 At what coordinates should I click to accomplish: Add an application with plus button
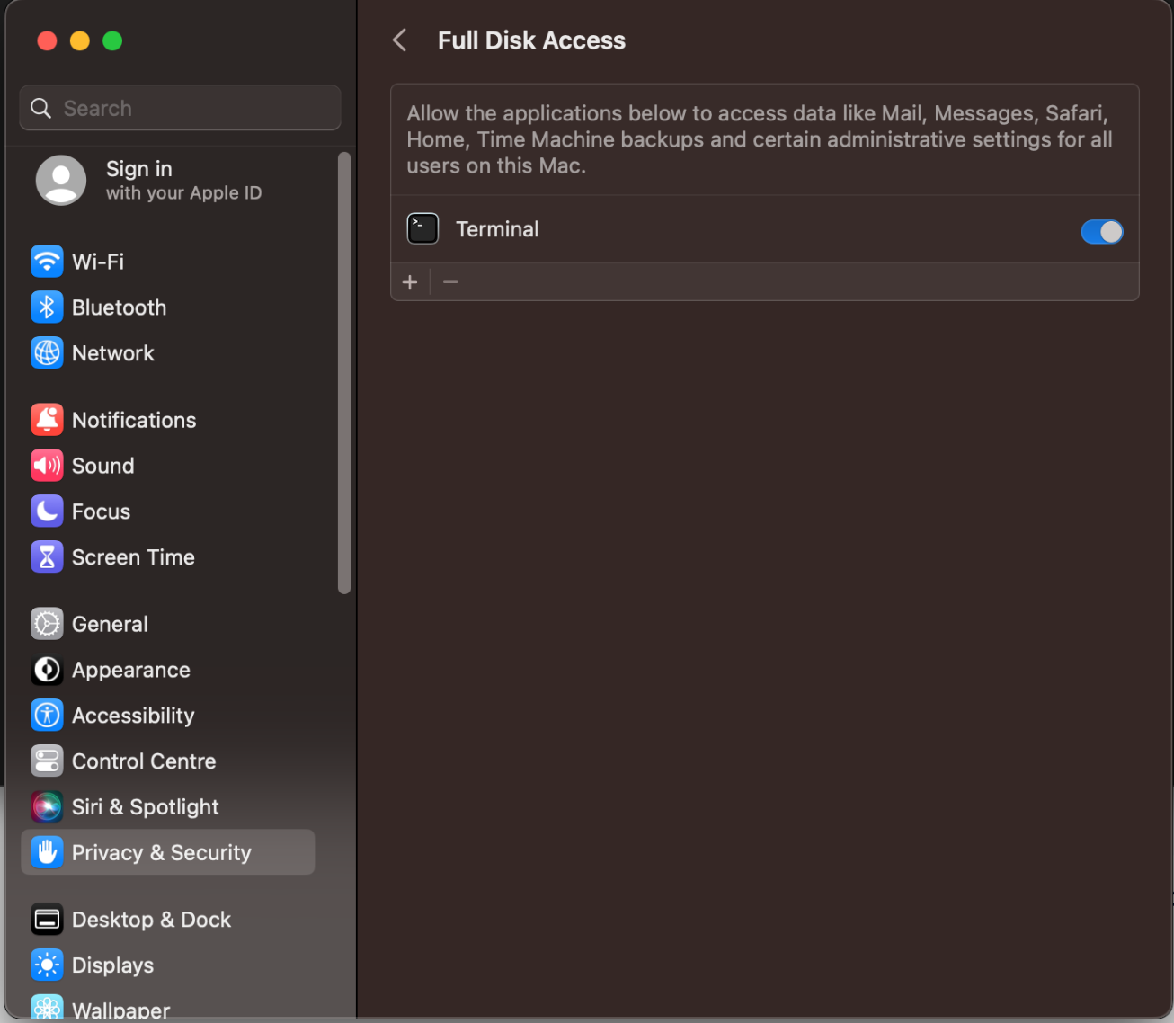[410, 282]
